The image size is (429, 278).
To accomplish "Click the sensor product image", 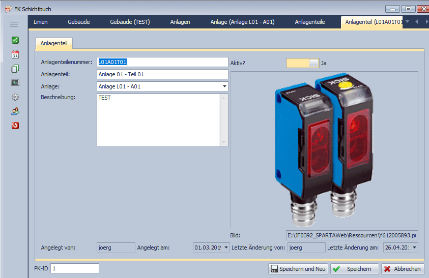I will (x=324, y=149).
